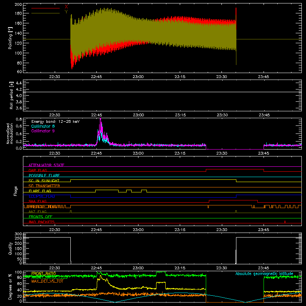
Task: Click the '60' tick on Pointing axis
Action: (20, 72)
